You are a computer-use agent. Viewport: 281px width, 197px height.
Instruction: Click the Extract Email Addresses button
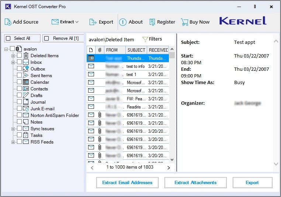[x=127, y=183]
